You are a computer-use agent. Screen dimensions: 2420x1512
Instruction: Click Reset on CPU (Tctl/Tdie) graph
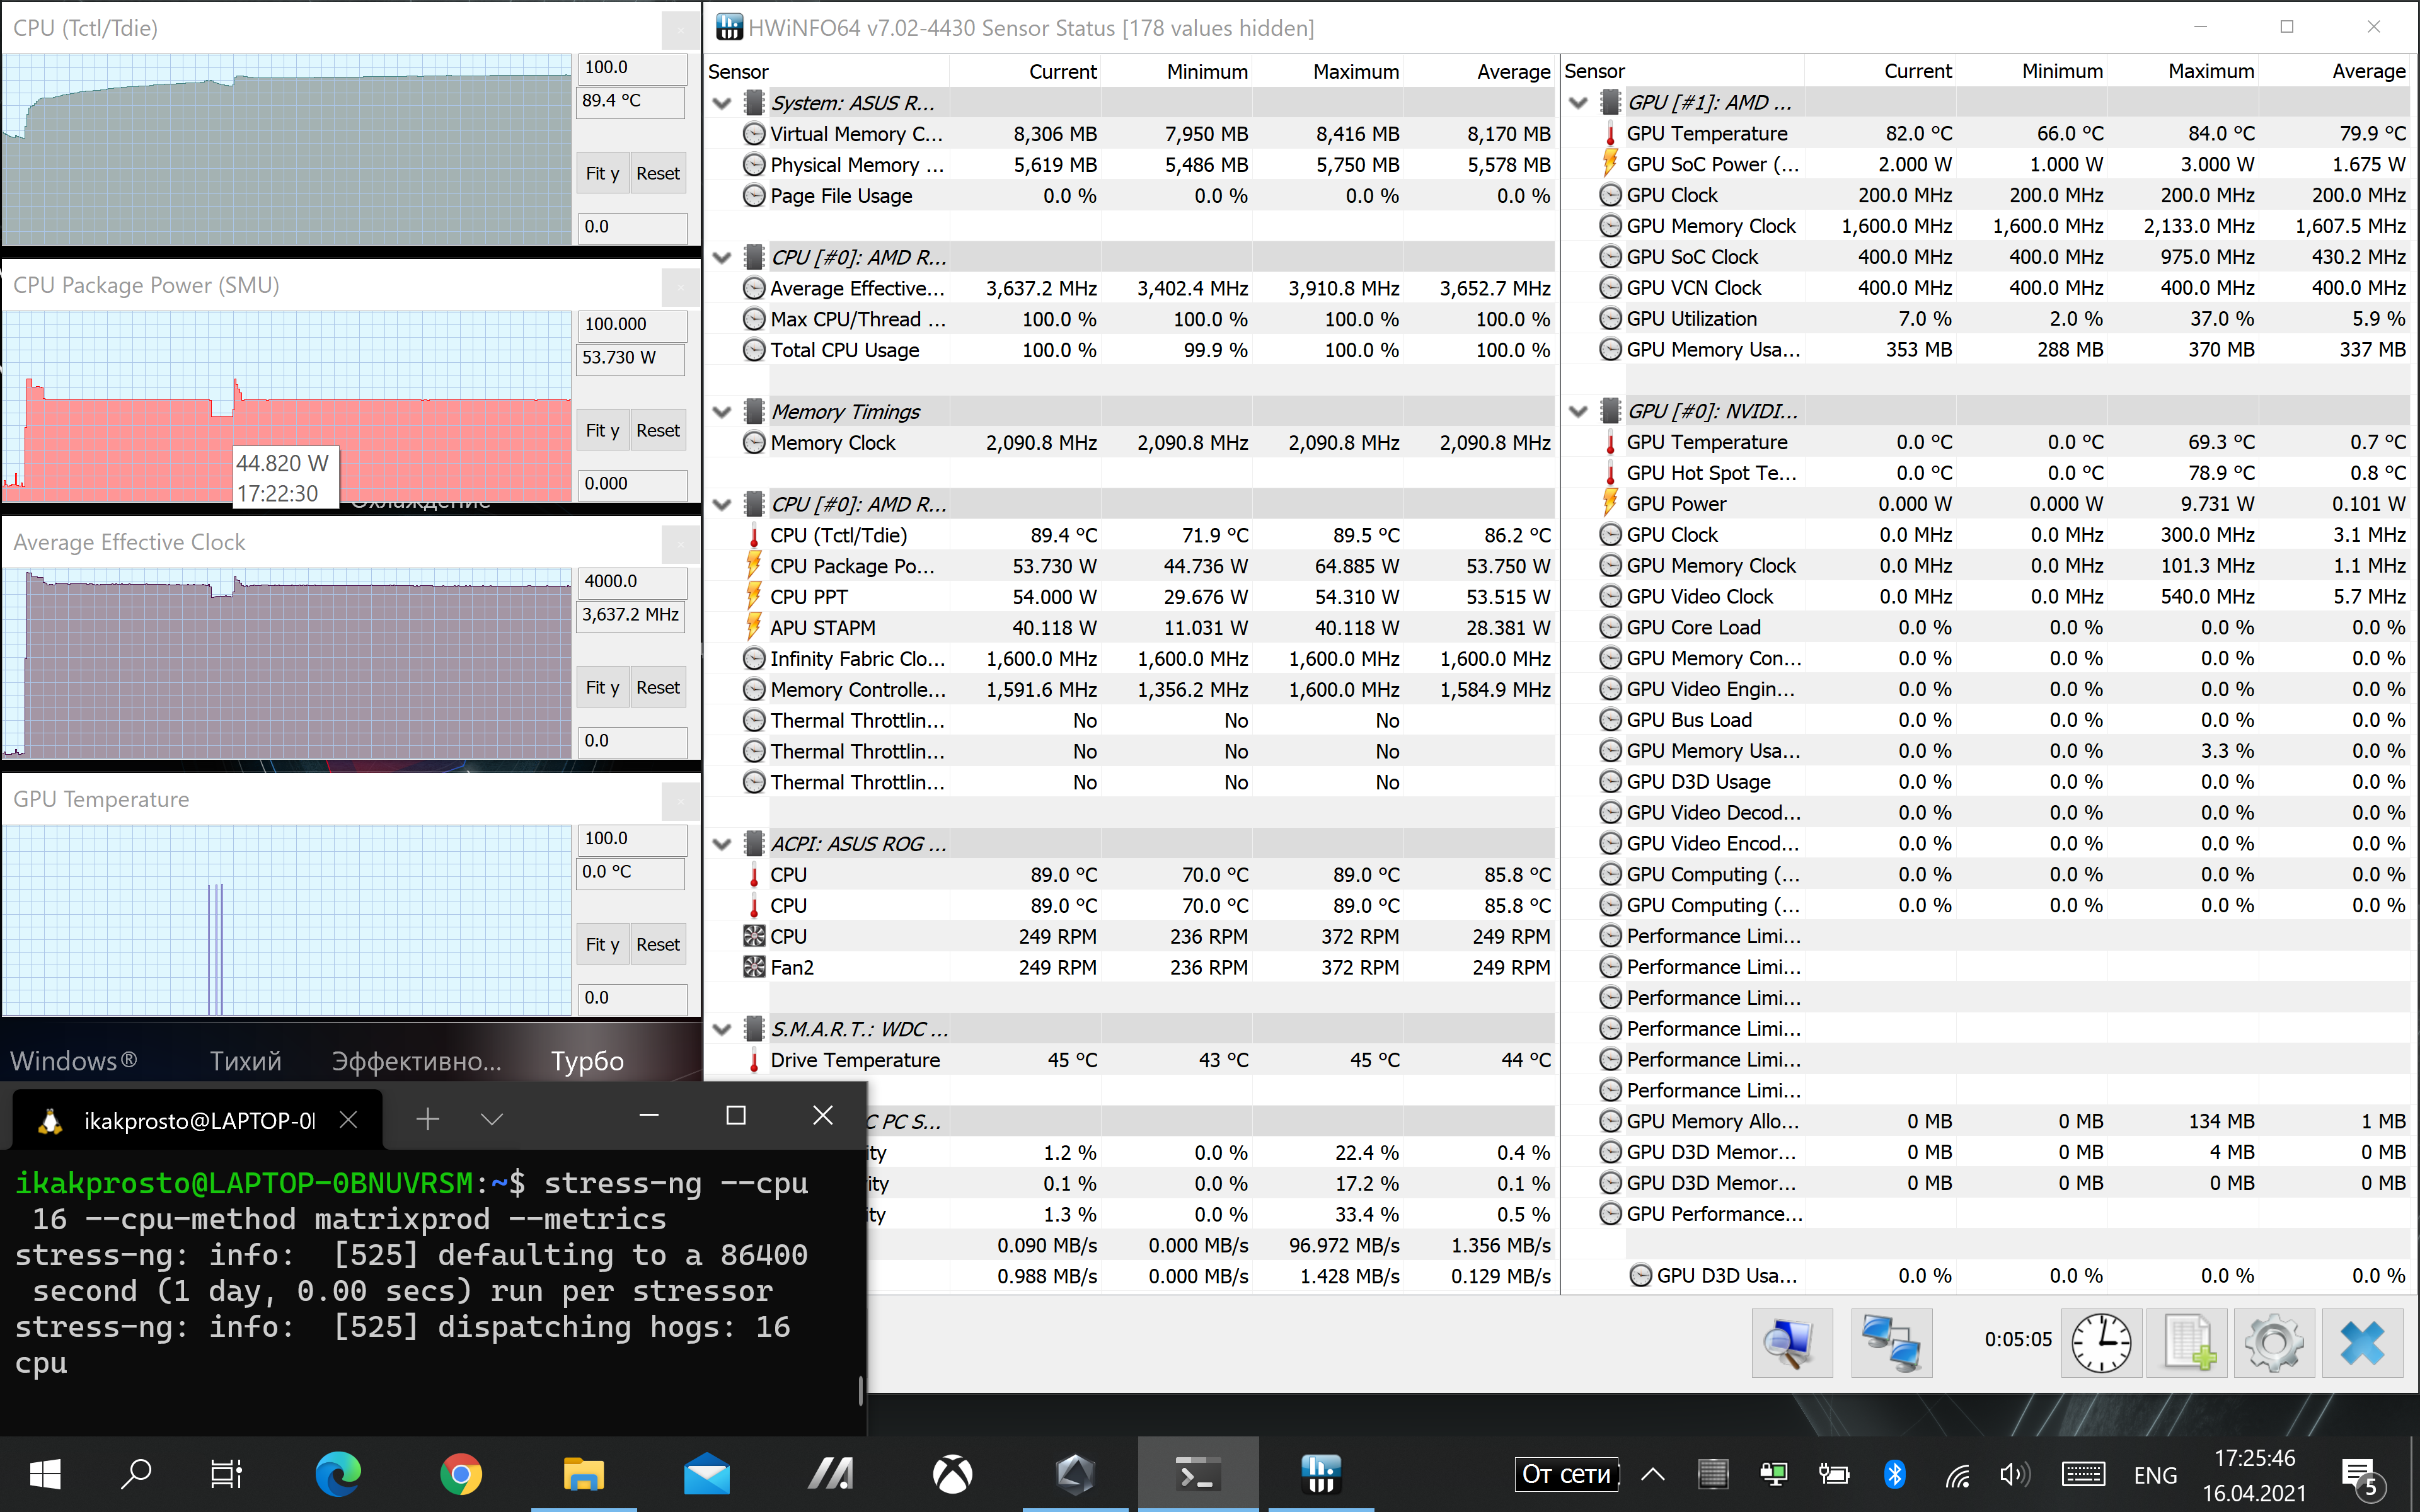(x=657, y=173)
